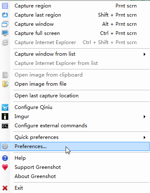Select Capture last region menu entry
Image resolution: width=150 pixels, height=193 pixels.
[75, 15]
